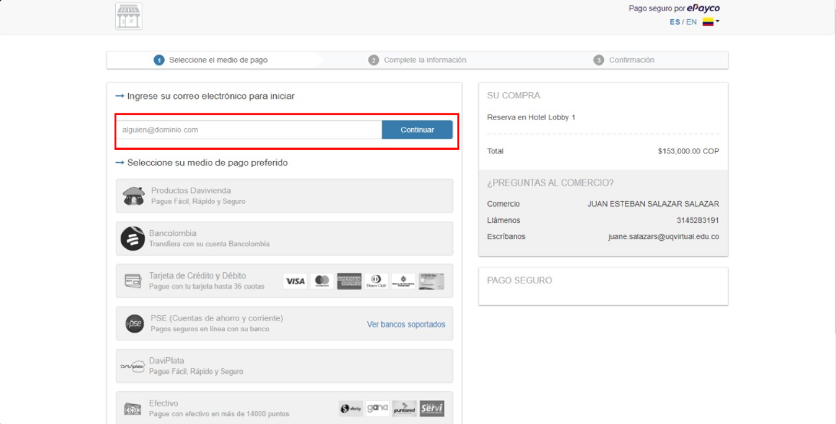
Task: Click the PSE round logo icon
Action: 134,324
